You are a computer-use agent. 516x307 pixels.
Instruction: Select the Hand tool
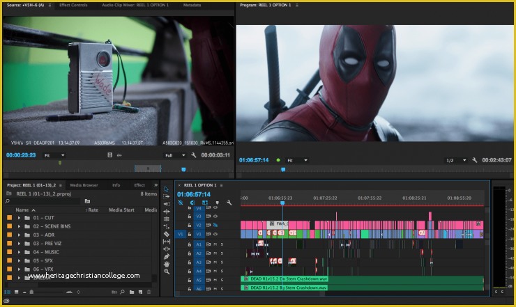tap(167, 264)
